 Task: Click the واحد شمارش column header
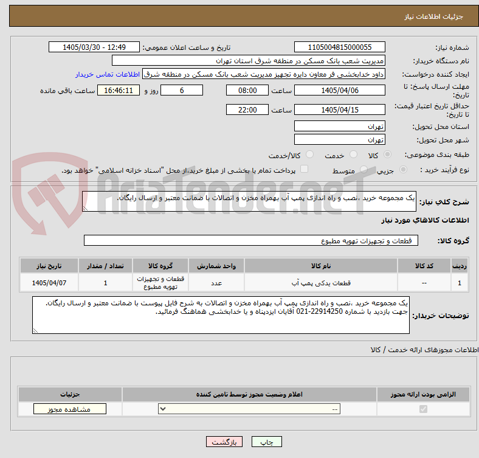(x=216, y=266)
